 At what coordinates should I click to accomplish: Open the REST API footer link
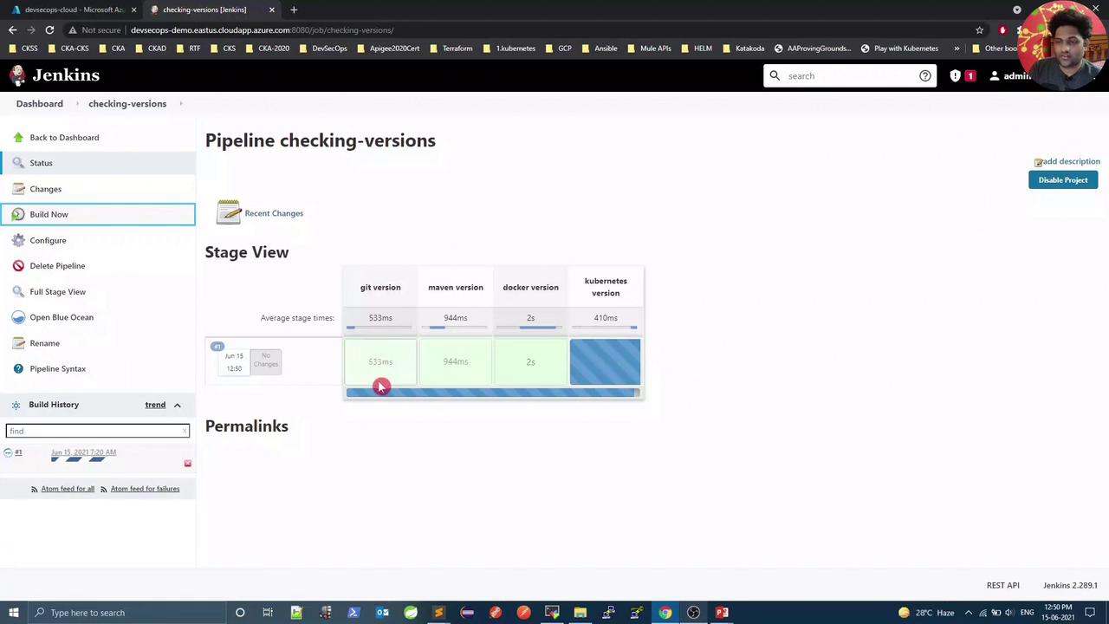[x=1002, y=586]
